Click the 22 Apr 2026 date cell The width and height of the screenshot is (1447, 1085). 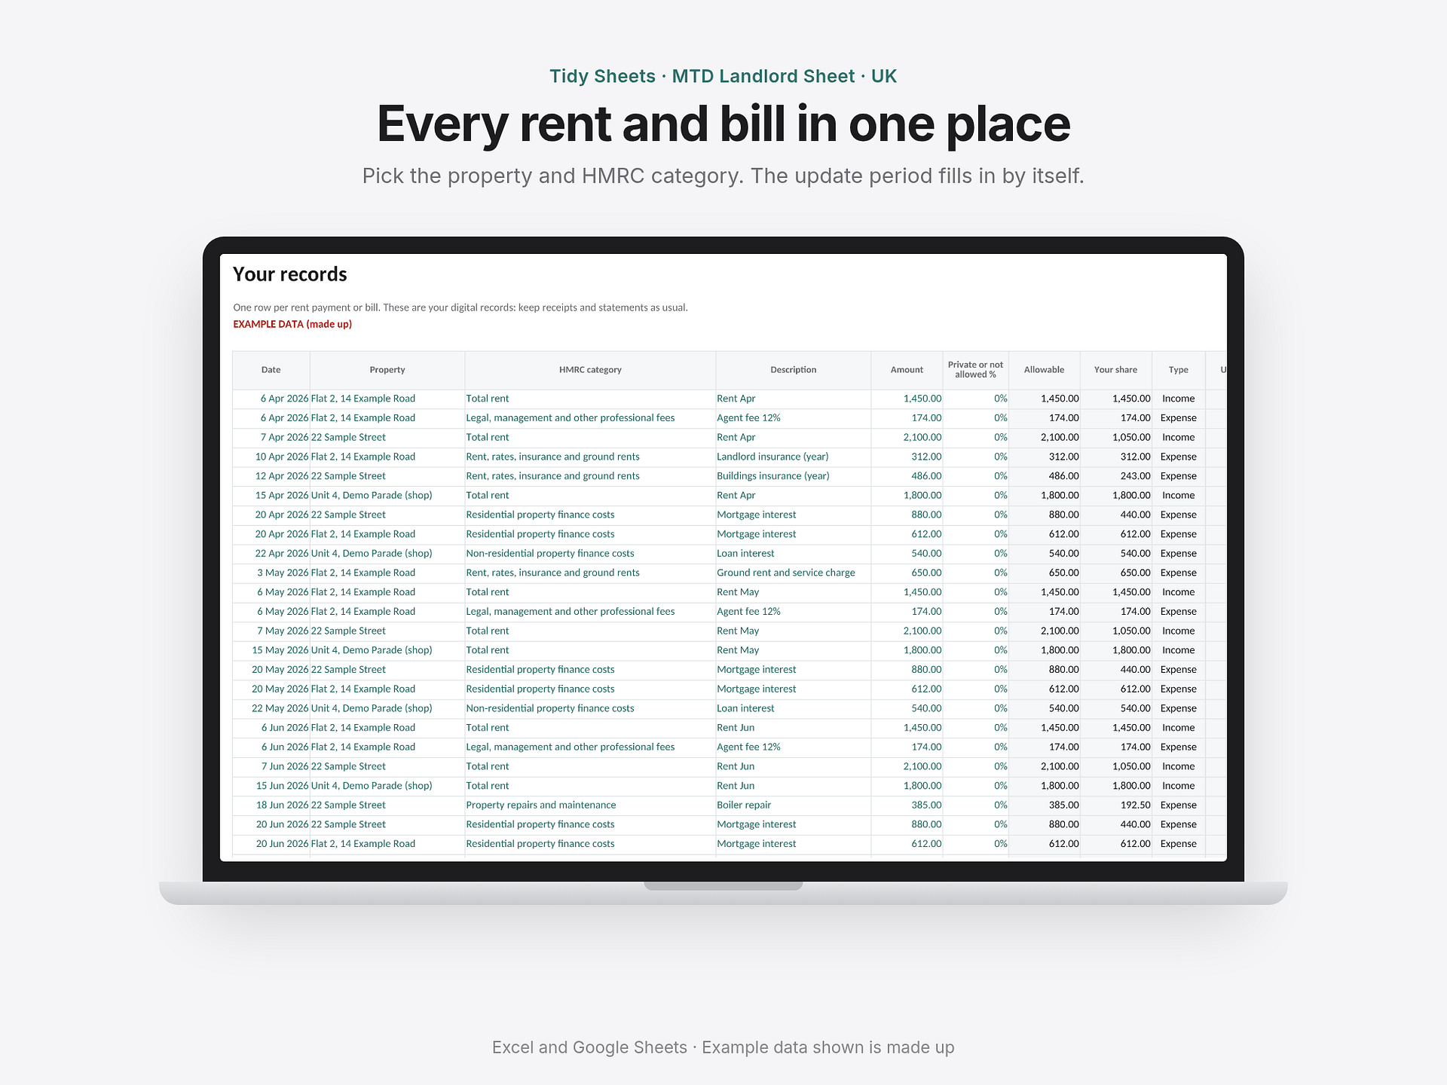pyautogui.click(x=271, y=553)
